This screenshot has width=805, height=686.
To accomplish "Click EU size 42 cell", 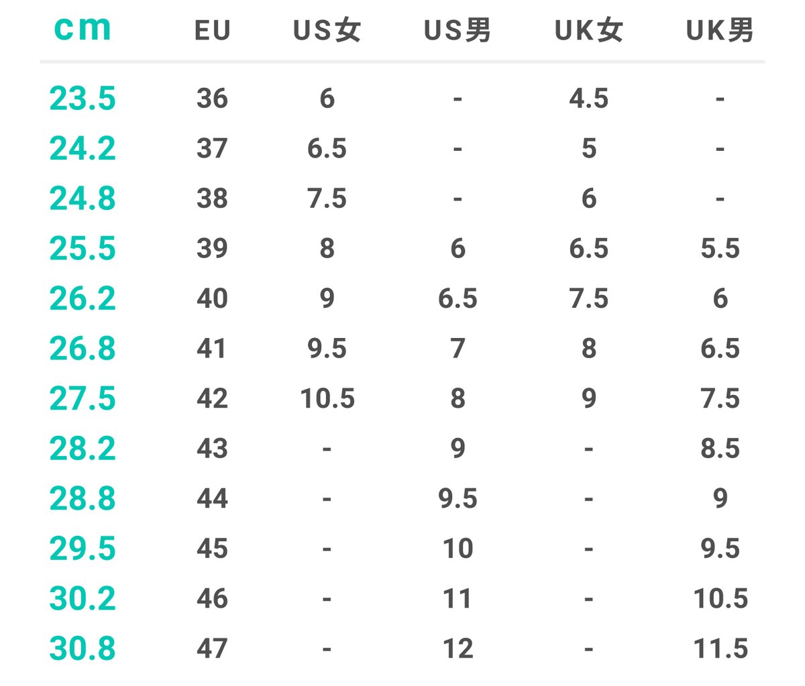I will pyautogui.click(x=213, y=399).
